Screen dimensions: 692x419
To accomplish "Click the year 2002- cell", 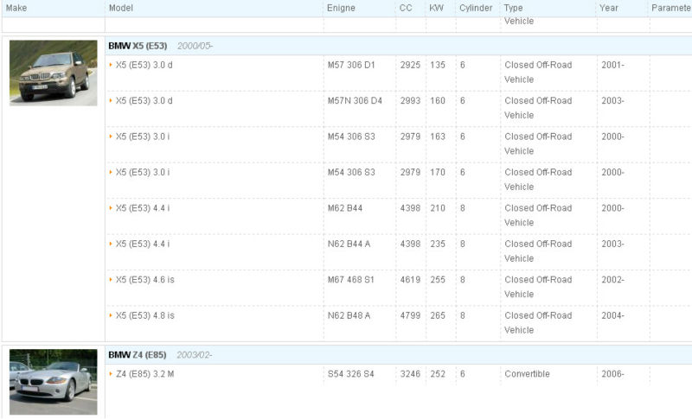I will (x=612, y=280).
